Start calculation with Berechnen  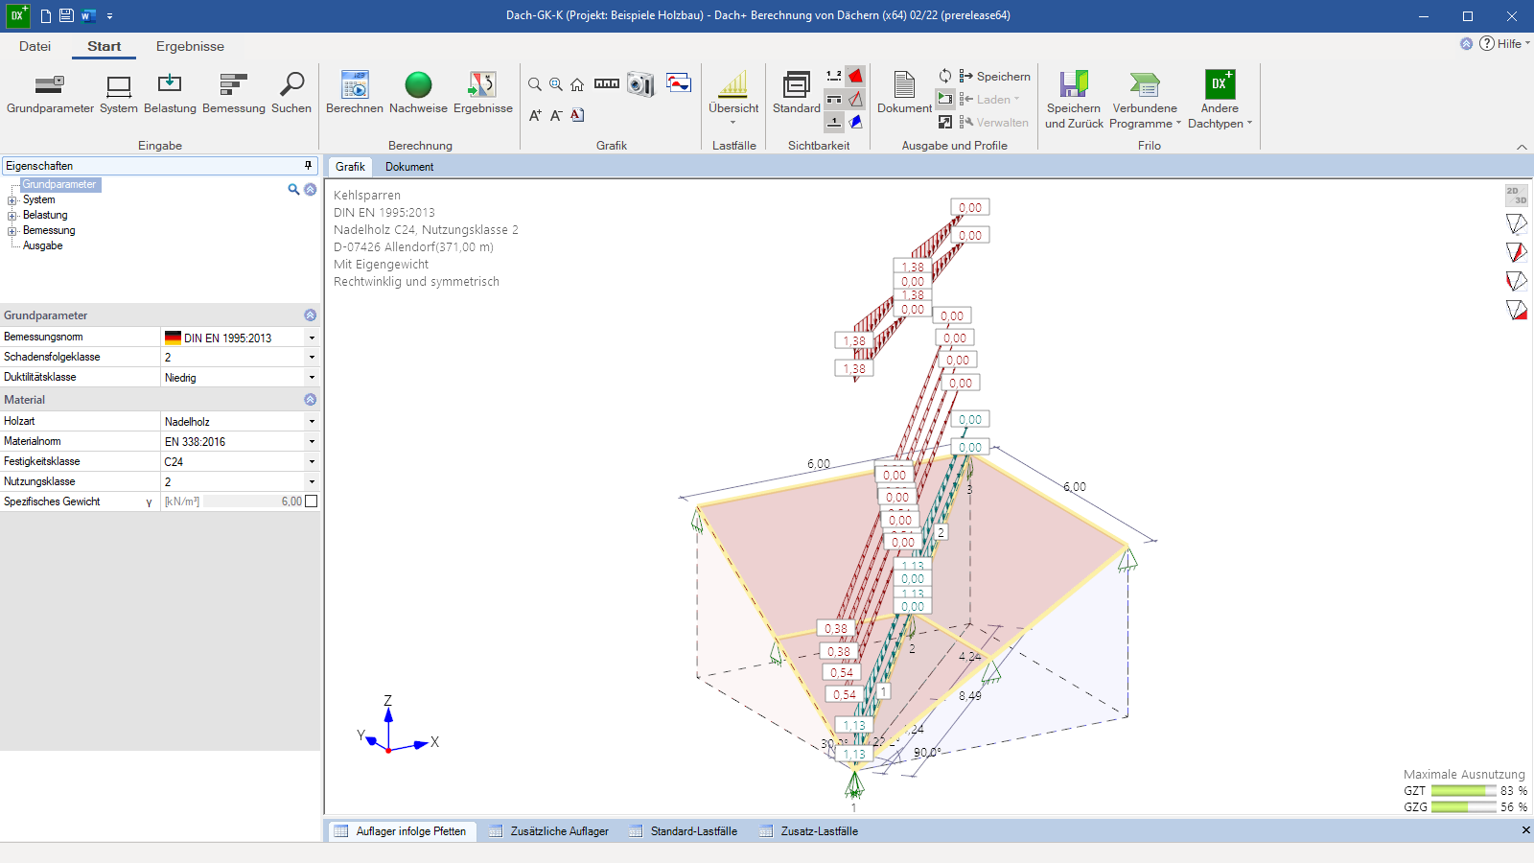[355, 93]
